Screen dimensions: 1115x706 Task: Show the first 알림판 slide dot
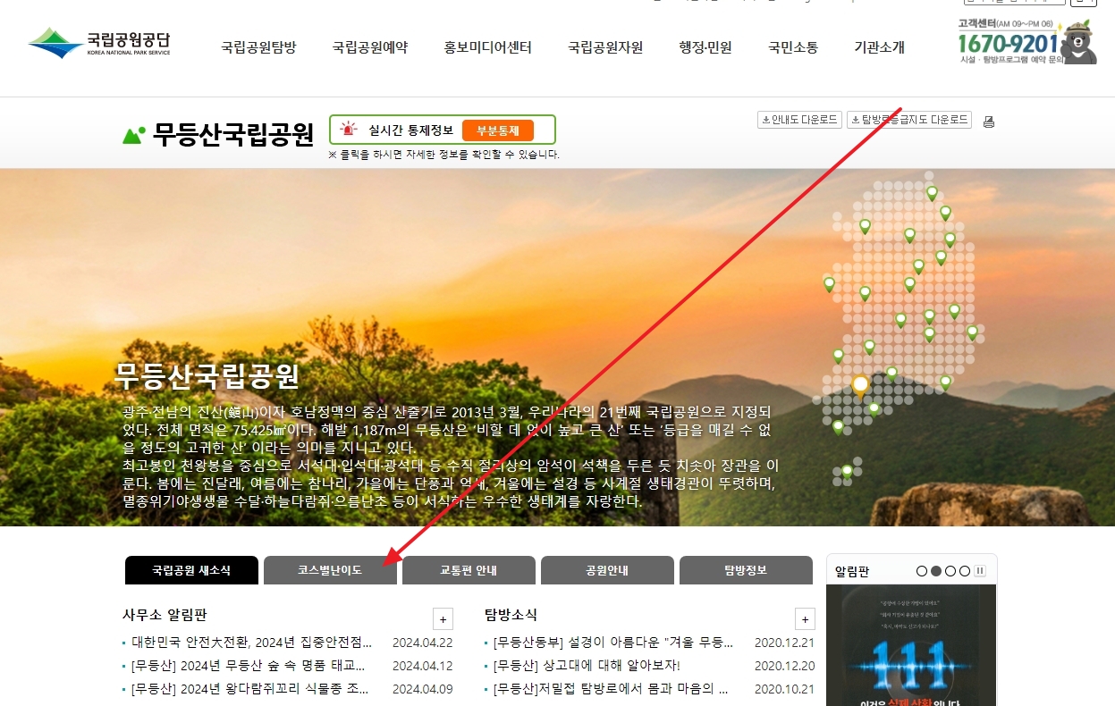click(922, 571)
